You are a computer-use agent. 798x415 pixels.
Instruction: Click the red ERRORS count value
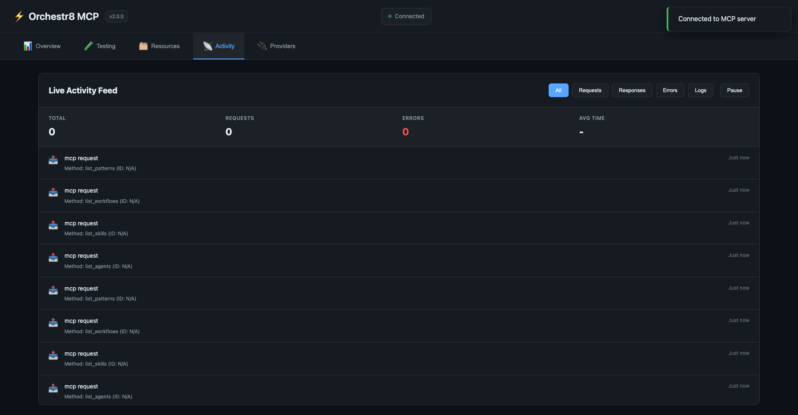click(406, 132)
